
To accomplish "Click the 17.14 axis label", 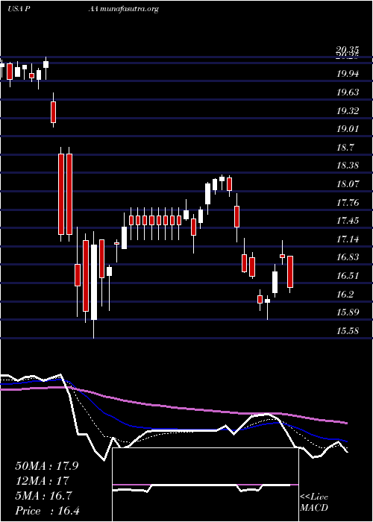I will coord(348,239).
